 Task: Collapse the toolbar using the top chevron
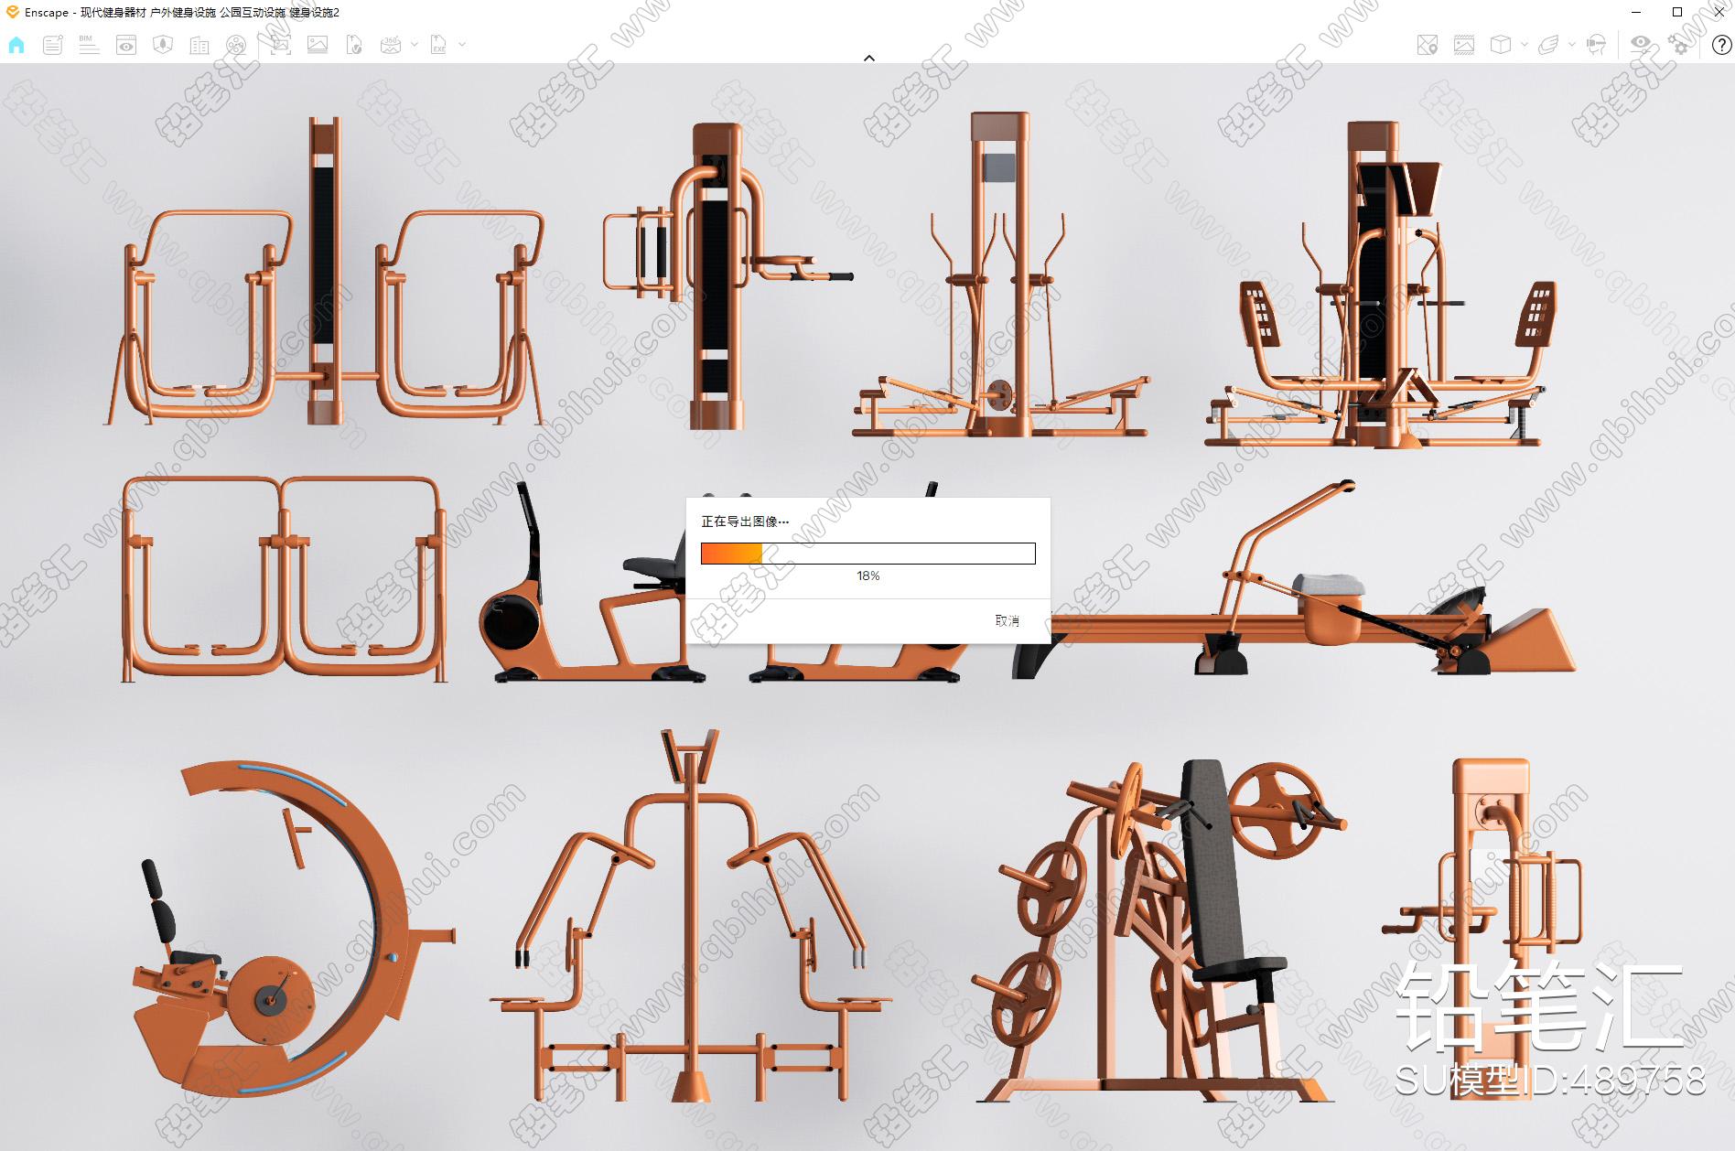click(869, 58)
